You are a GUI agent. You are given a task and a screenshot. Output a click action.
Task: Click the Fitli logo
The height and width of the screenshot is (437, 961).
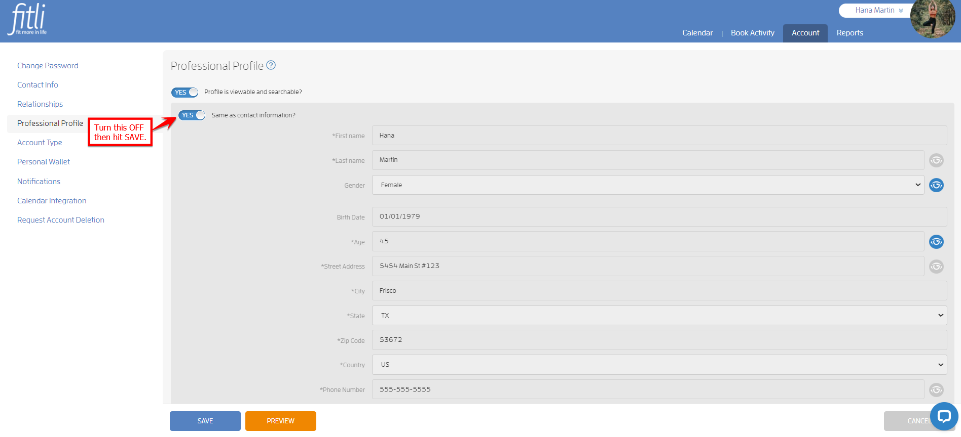click(x=28, y=19)
